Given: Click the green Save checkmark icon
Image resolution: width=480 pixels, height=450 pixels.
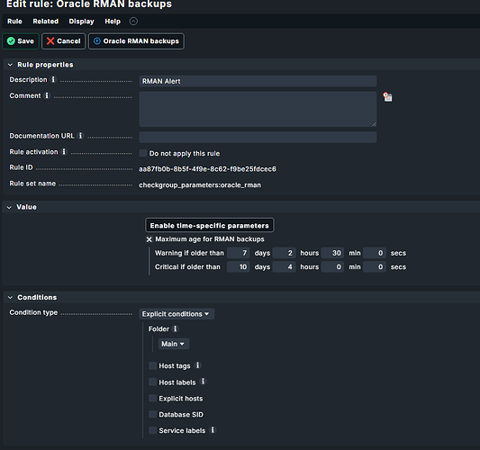Looking at the screenshot, I should click(11, 41).
